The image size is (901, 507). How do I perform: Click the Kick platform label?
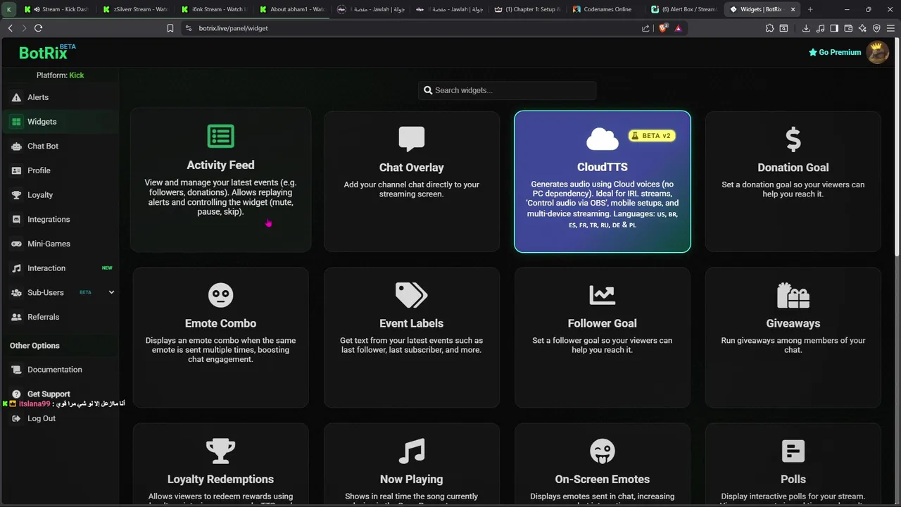(77, 75)
